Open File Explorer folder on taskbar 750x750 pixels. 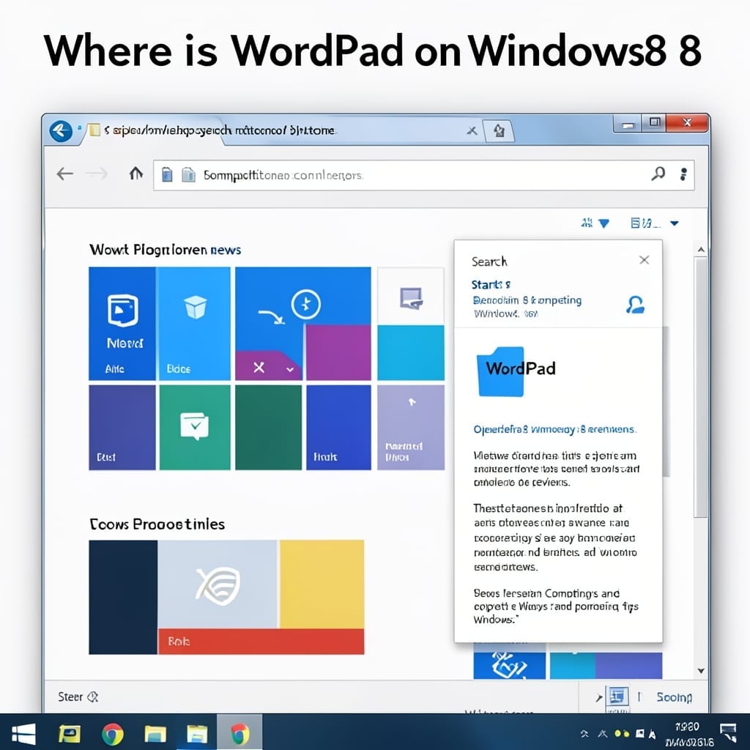(x=155, y=734)
